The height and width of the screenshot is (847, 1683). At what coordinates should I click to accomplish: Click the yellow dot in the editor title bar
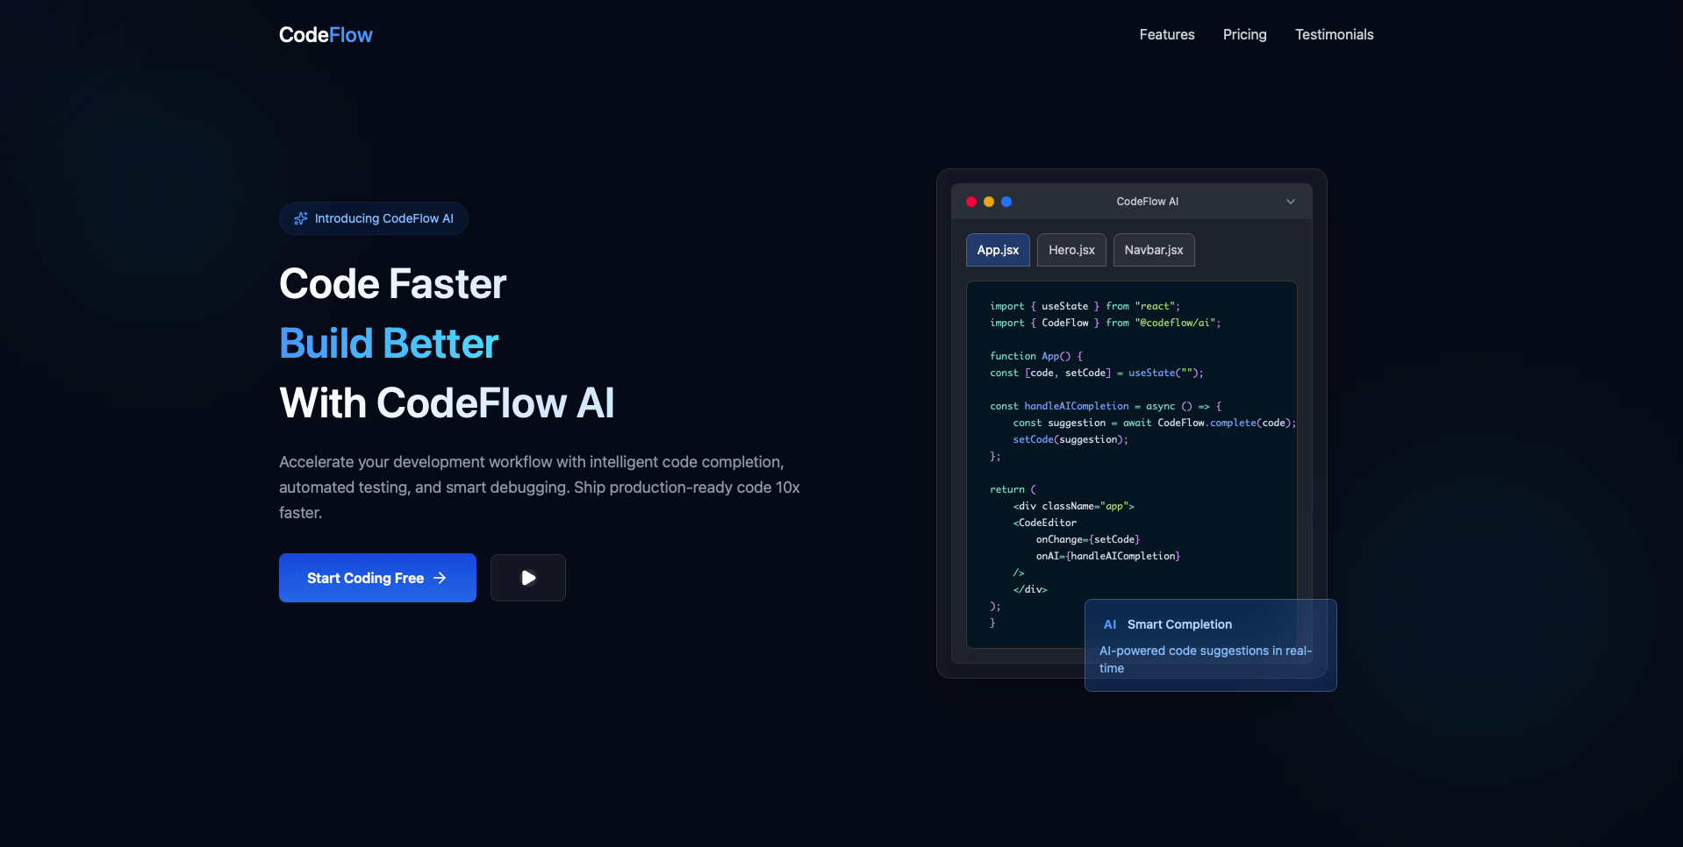click(989, 202)
